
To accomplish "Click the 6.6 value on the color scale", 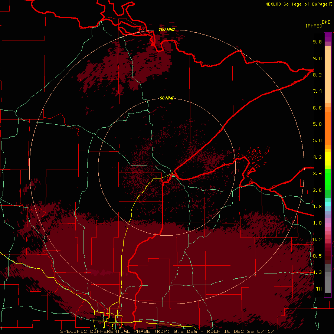I will pos(317,108).
